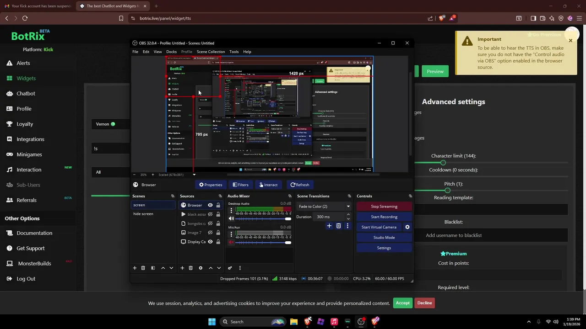This screenshot has height=329, width=586.
Task: Open the OBS File menu
Action: (136, 52)
